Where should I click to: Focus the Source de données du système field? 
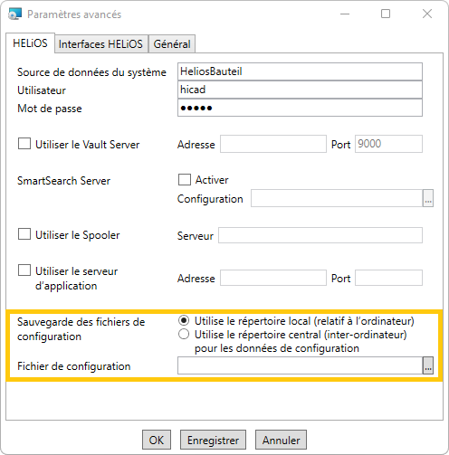click(300, 71)
